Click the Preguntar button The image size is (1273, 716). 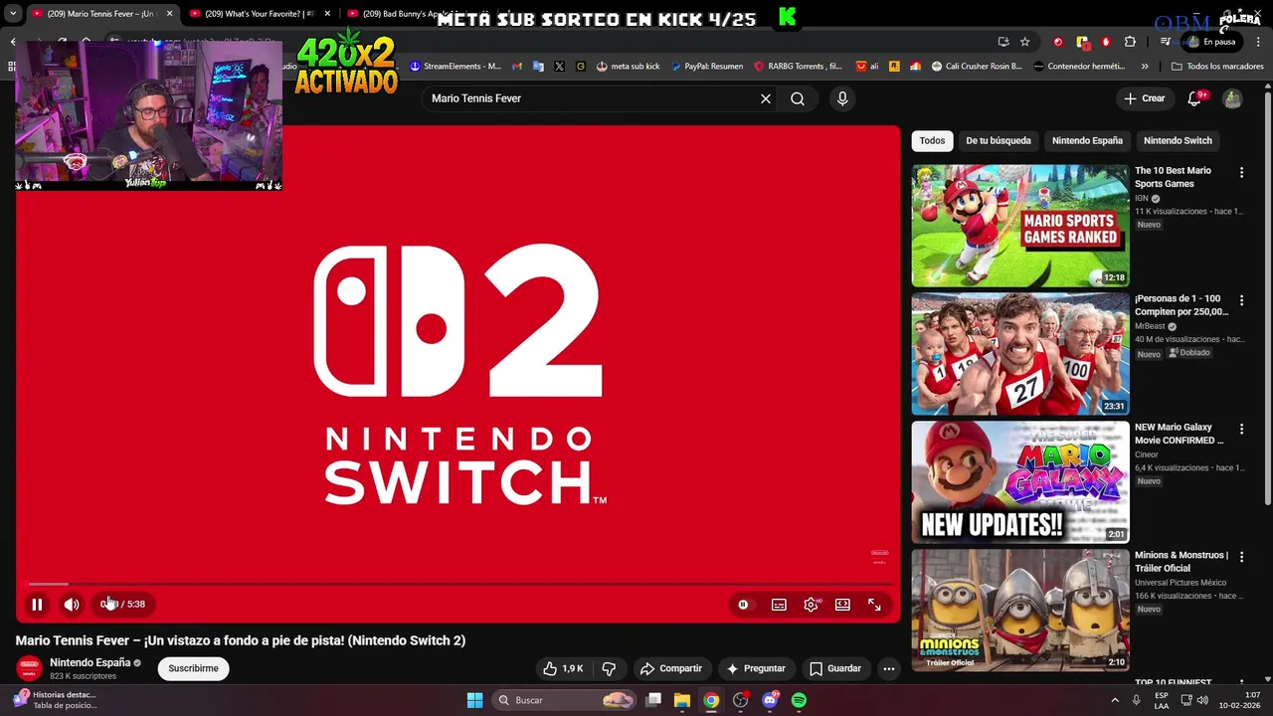coord(756,668)
